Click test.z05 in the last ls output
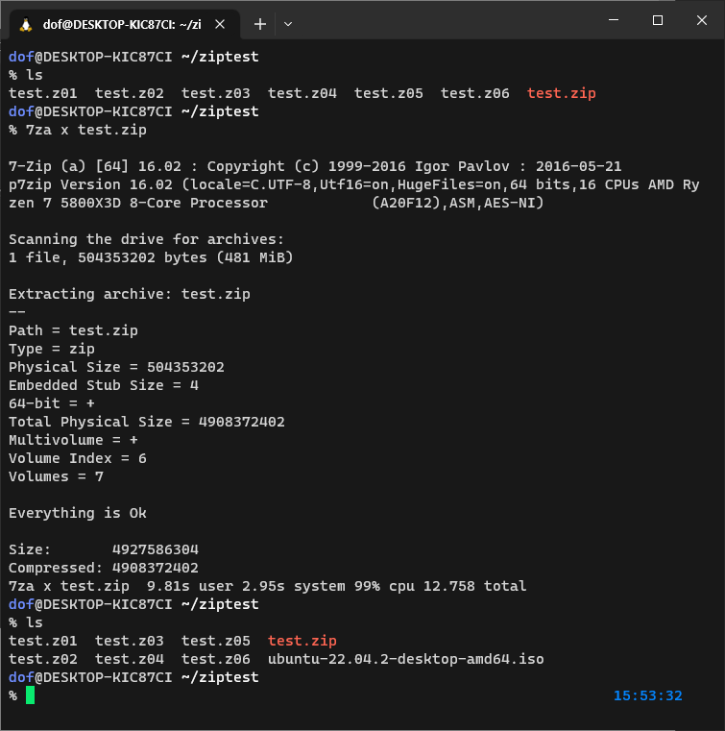Image resolution: width=725 pixels, height=731 pixels. pyautogui.click(x=216, y=641)
